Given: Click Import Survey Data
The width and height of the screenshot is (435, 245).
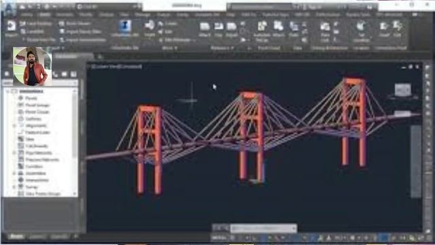Looking at the screenshot, I should coord(80,32).
